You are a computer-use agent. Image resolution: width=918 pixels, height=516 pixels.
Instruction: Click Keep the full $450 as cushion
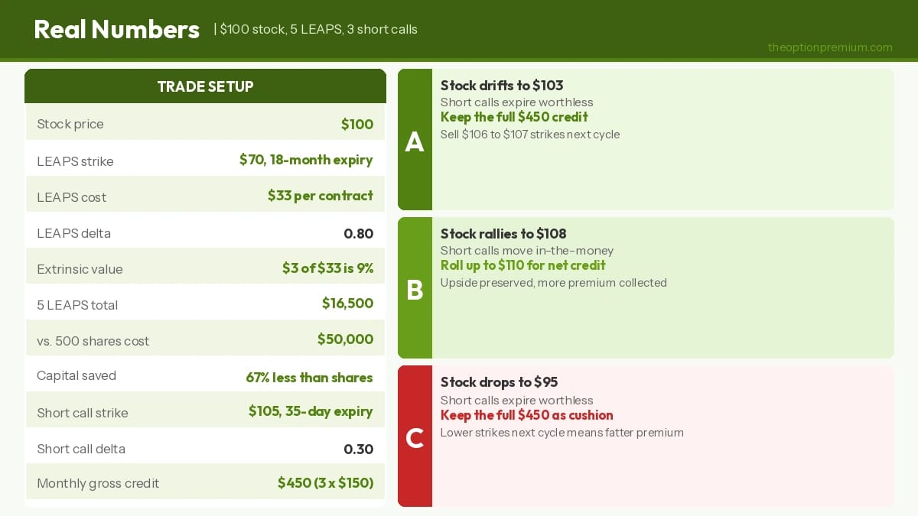tap(527, 415)
